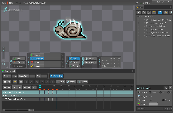Expand skel_struggleArrow_old tree node

[x=145, y=36]
